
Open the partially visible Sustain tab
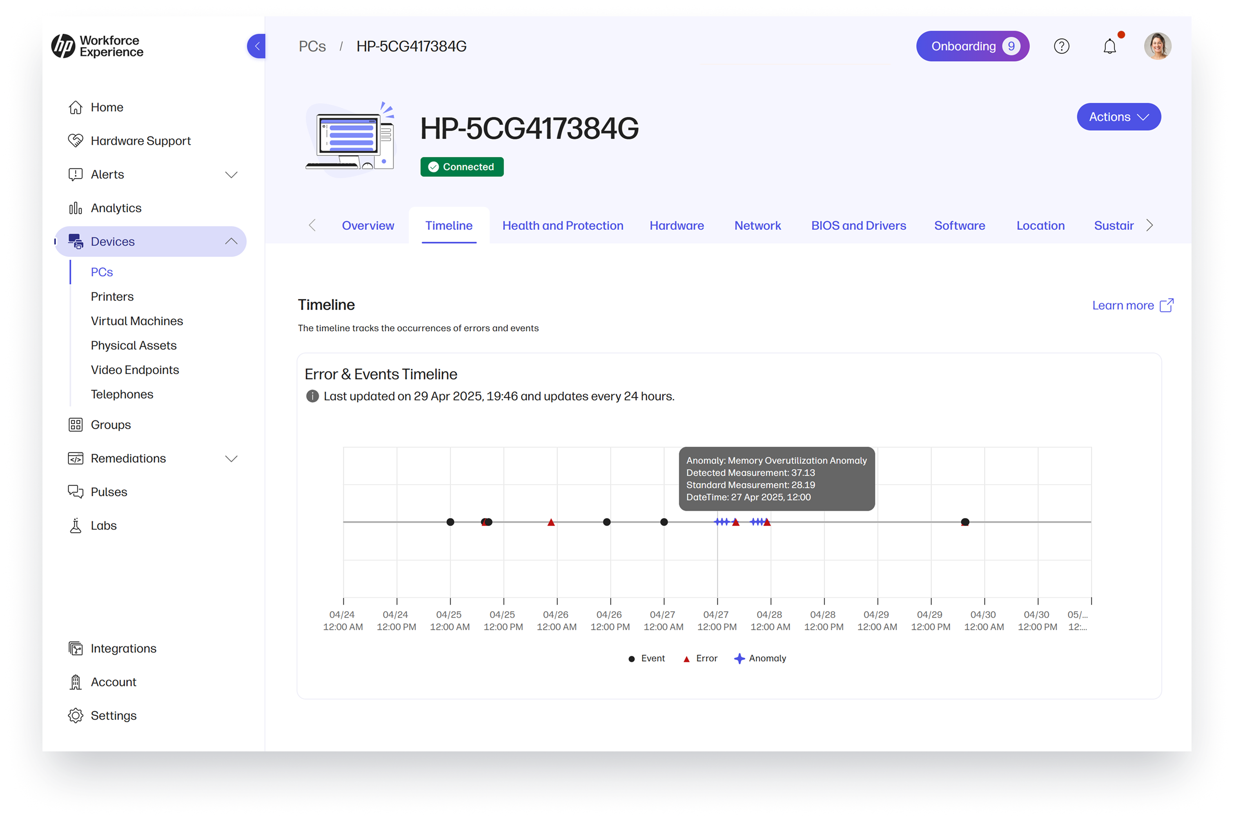[1114, 225]
